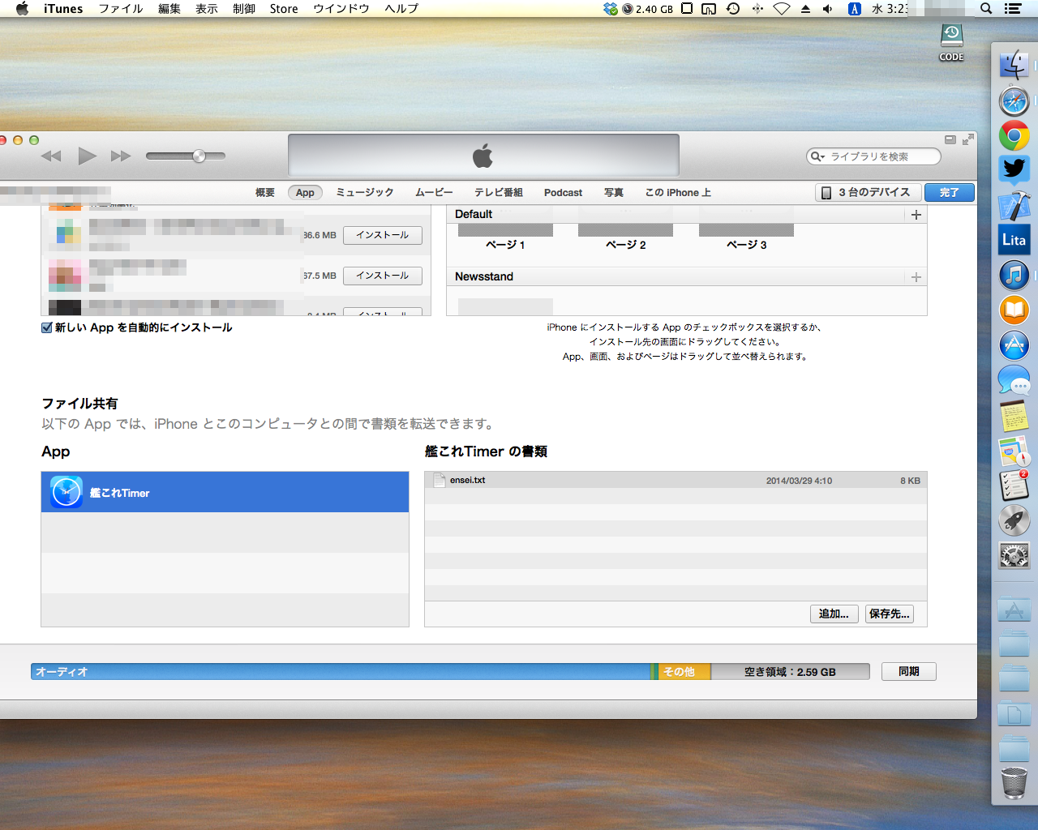Open the ヘルプ menu

point(401,8)
